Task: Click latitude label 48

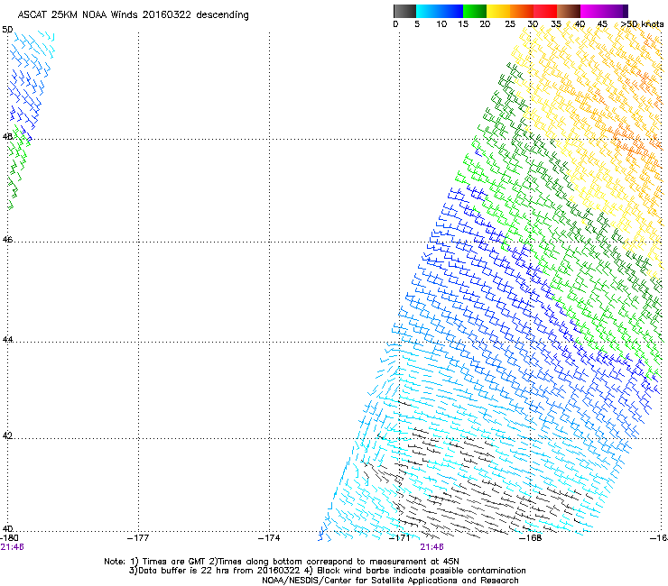Action: 7,137
